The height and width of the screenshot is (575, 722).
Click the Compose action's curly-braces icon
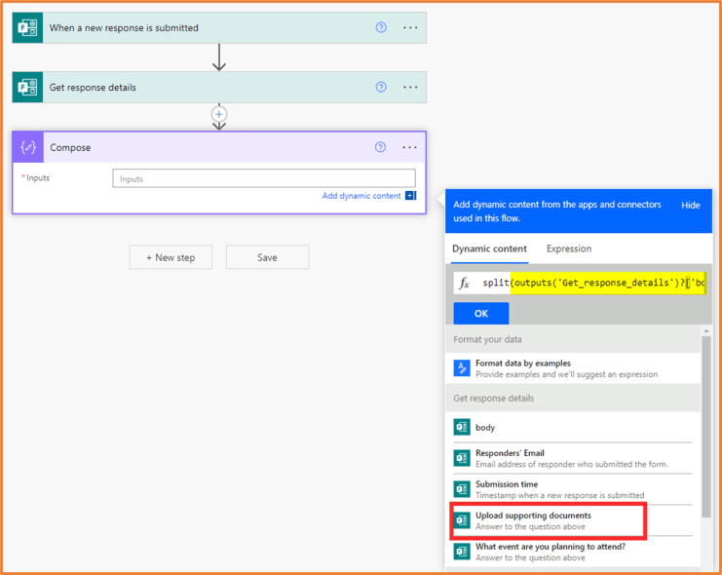28,147
